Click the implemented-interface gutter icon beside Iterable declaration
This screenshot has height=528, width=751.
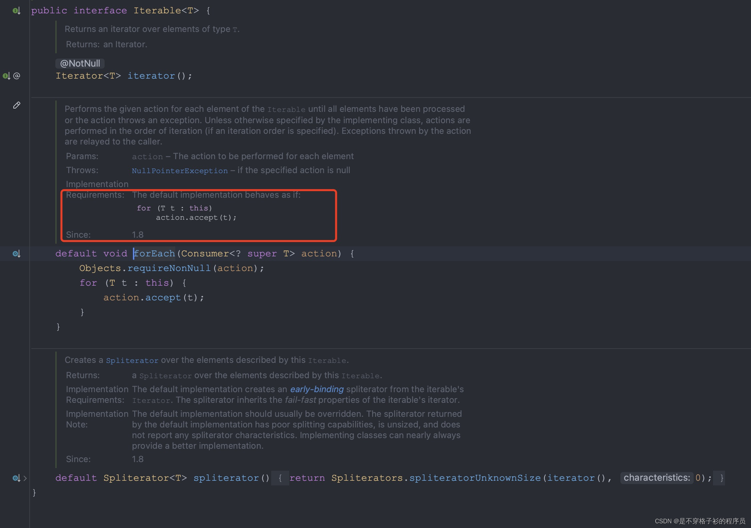pyautogui.click(x=16, y=11)
